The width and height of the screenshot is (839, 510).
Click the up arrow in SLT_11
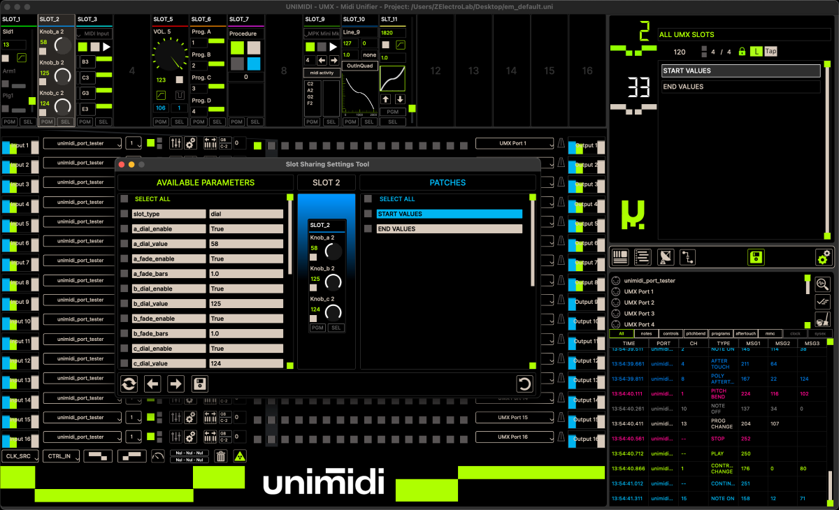point(386,99)
